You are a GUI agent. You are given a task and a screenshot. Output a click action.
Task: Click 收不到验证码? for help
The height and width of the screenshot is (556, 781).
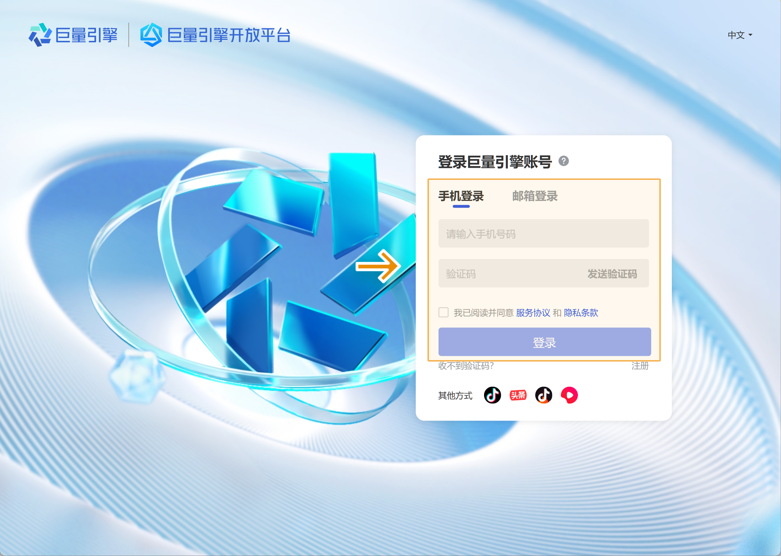point(466,366)
